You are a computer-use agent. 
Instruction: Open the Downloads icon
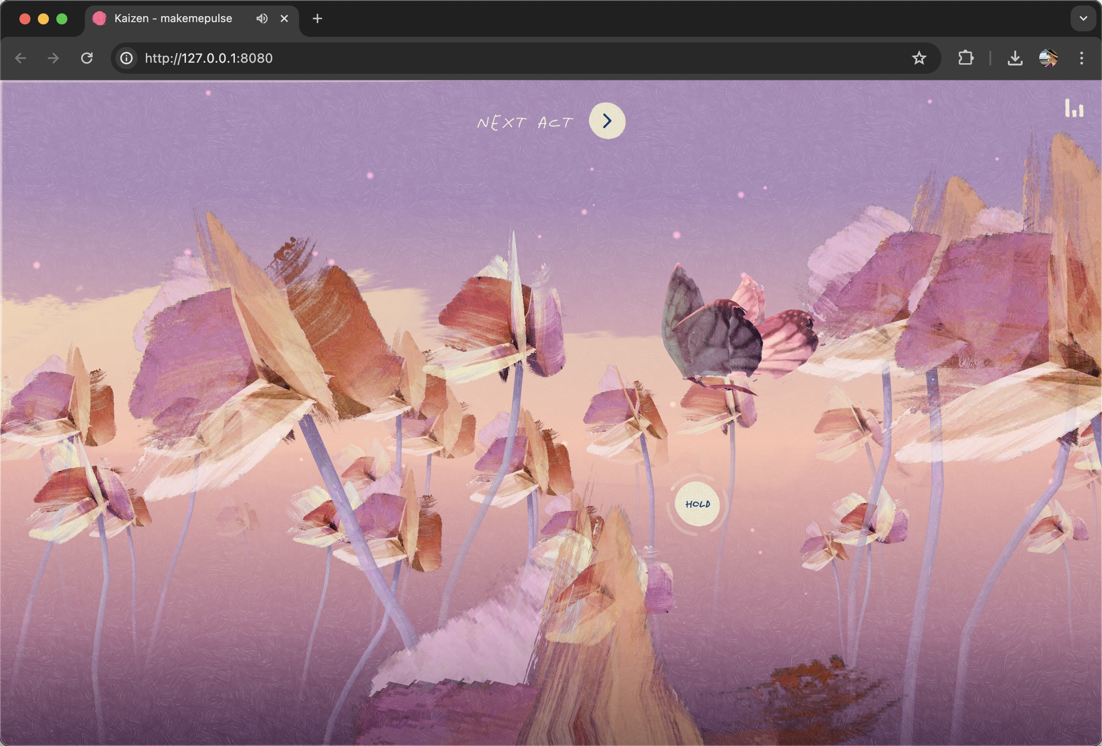(1014, 58)
